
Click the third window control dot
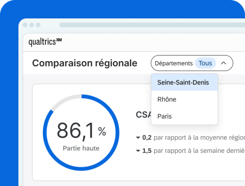(x=38, y=25)
